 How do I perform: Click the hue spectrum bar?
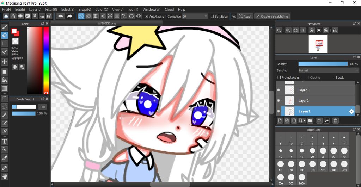pyautogui.click(x=46, y=60)
